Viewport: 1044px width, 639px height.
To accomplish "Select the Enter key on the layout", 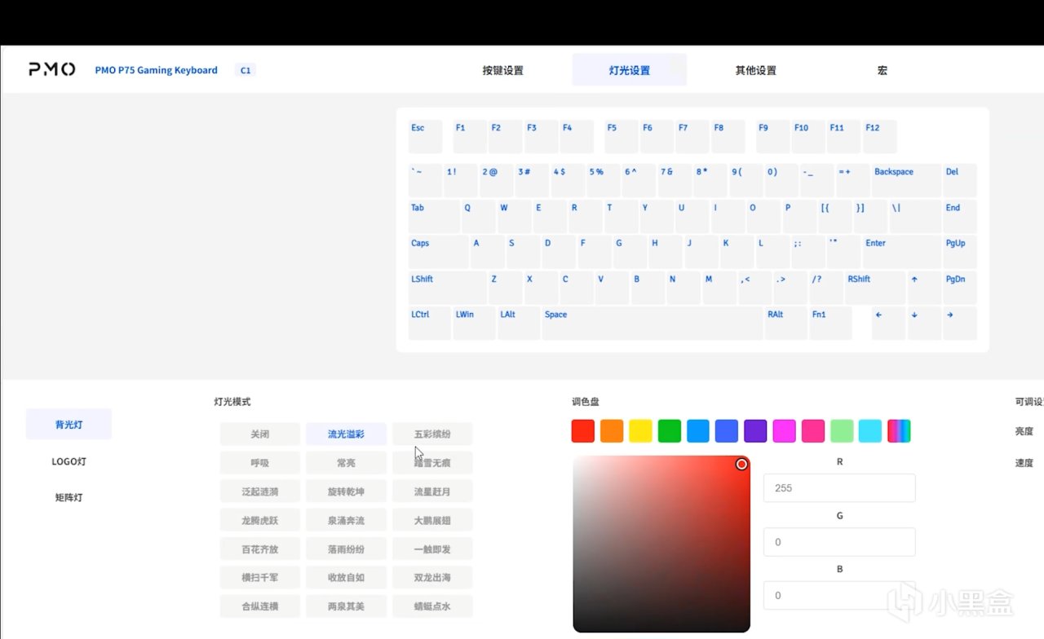I will coord(902,252).
